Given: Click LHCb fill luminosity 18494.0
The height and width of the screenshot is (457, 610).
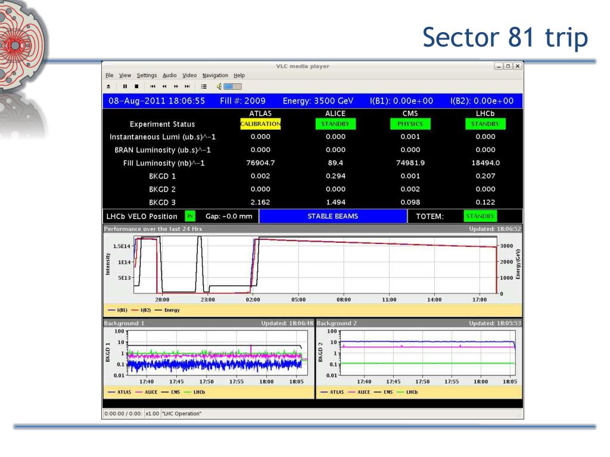Looking at the screenshot, I should click(x=485, y=163).
